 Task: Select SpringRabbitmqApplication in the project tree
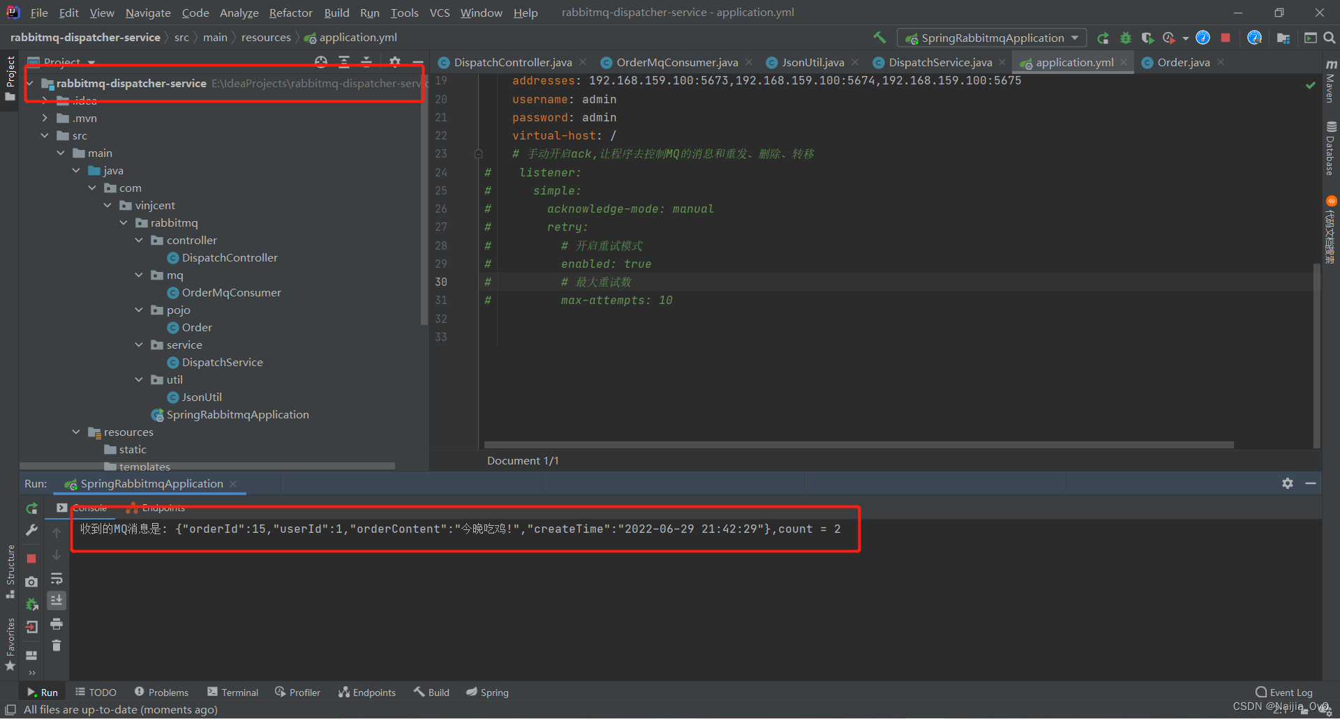click(x=237, y=414)
